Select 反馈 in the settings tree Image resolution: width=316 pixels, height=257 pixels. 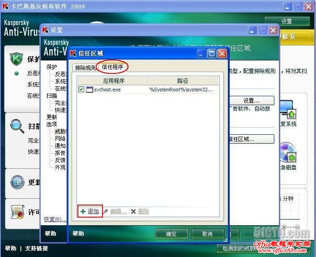point(60,160)
